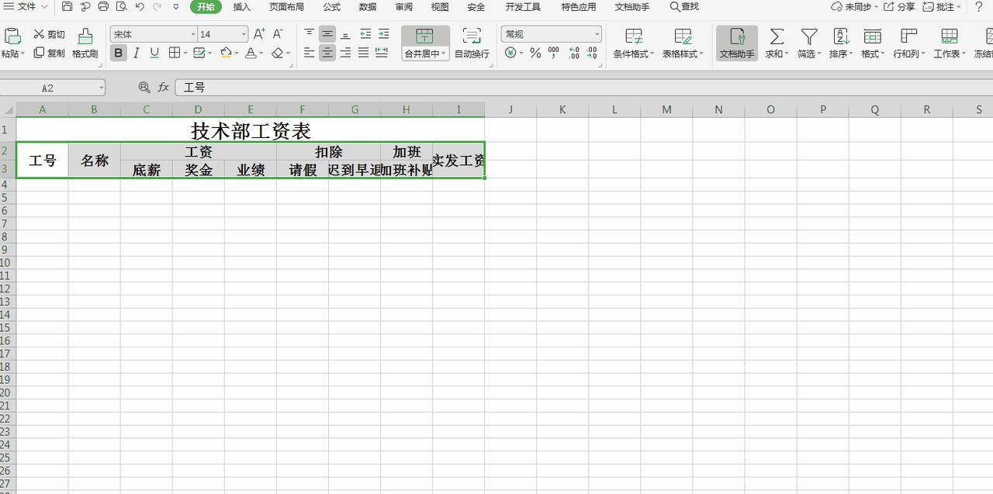This screenshot has height=494, width=993.
Task: Open the File (文件) menu
Action: tap(26, 7)
